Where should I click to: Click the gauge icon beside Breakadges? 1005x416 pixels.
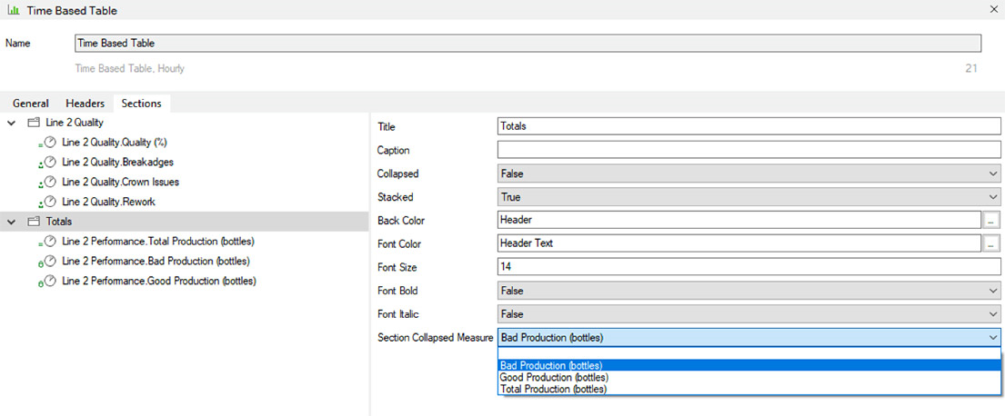[x=49, y=162]
